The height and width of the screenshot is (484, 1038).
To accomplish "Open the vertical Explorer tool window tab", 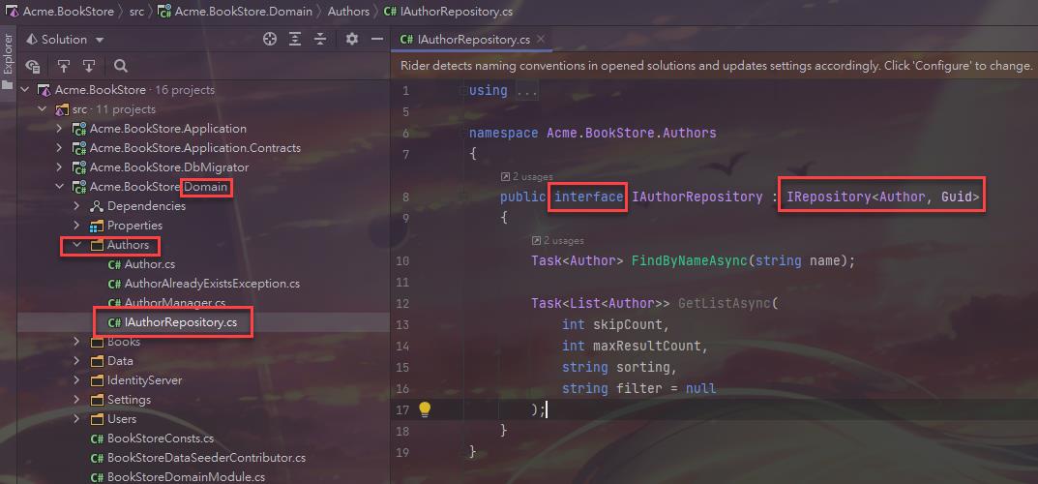I will point(8,56).
